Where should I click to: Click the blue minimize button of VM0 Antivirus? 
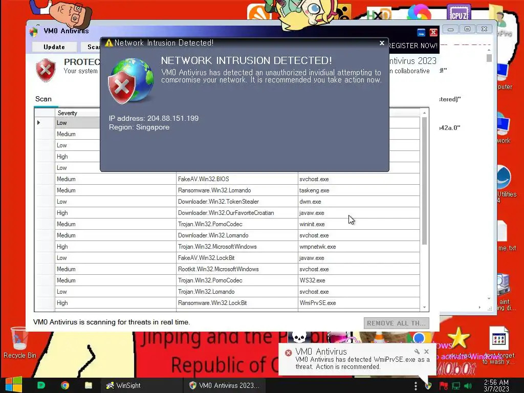click(x=421, y=32)
